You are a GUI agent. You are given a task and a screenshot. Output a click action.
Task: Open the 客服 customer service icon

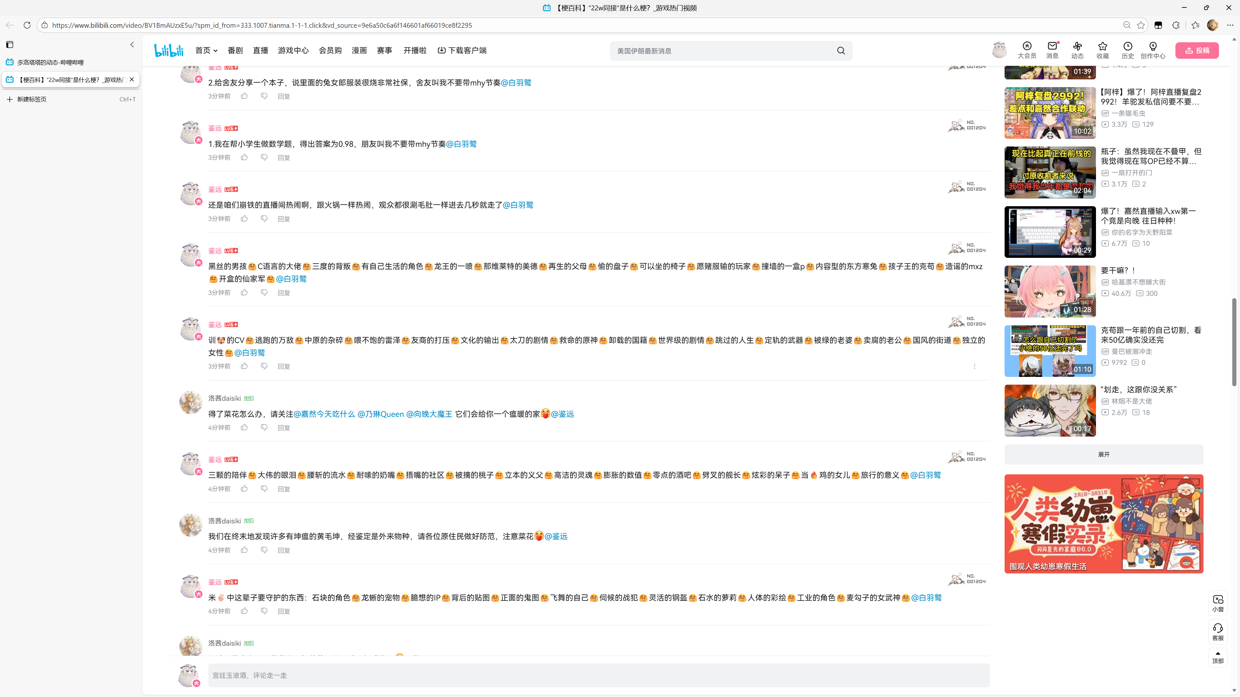point(1217,631)
